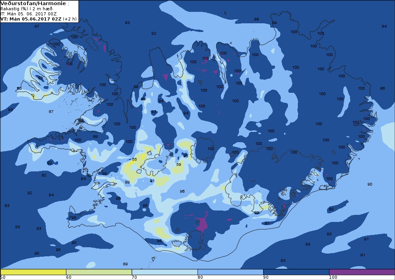Select the dark blue 90–100 legend swatch

tap(296, 272)
